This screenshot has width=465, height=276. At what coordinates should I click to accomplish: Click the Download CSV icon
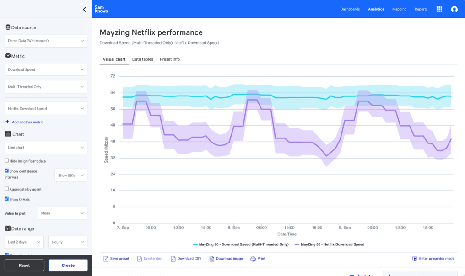tap(173, 259)
